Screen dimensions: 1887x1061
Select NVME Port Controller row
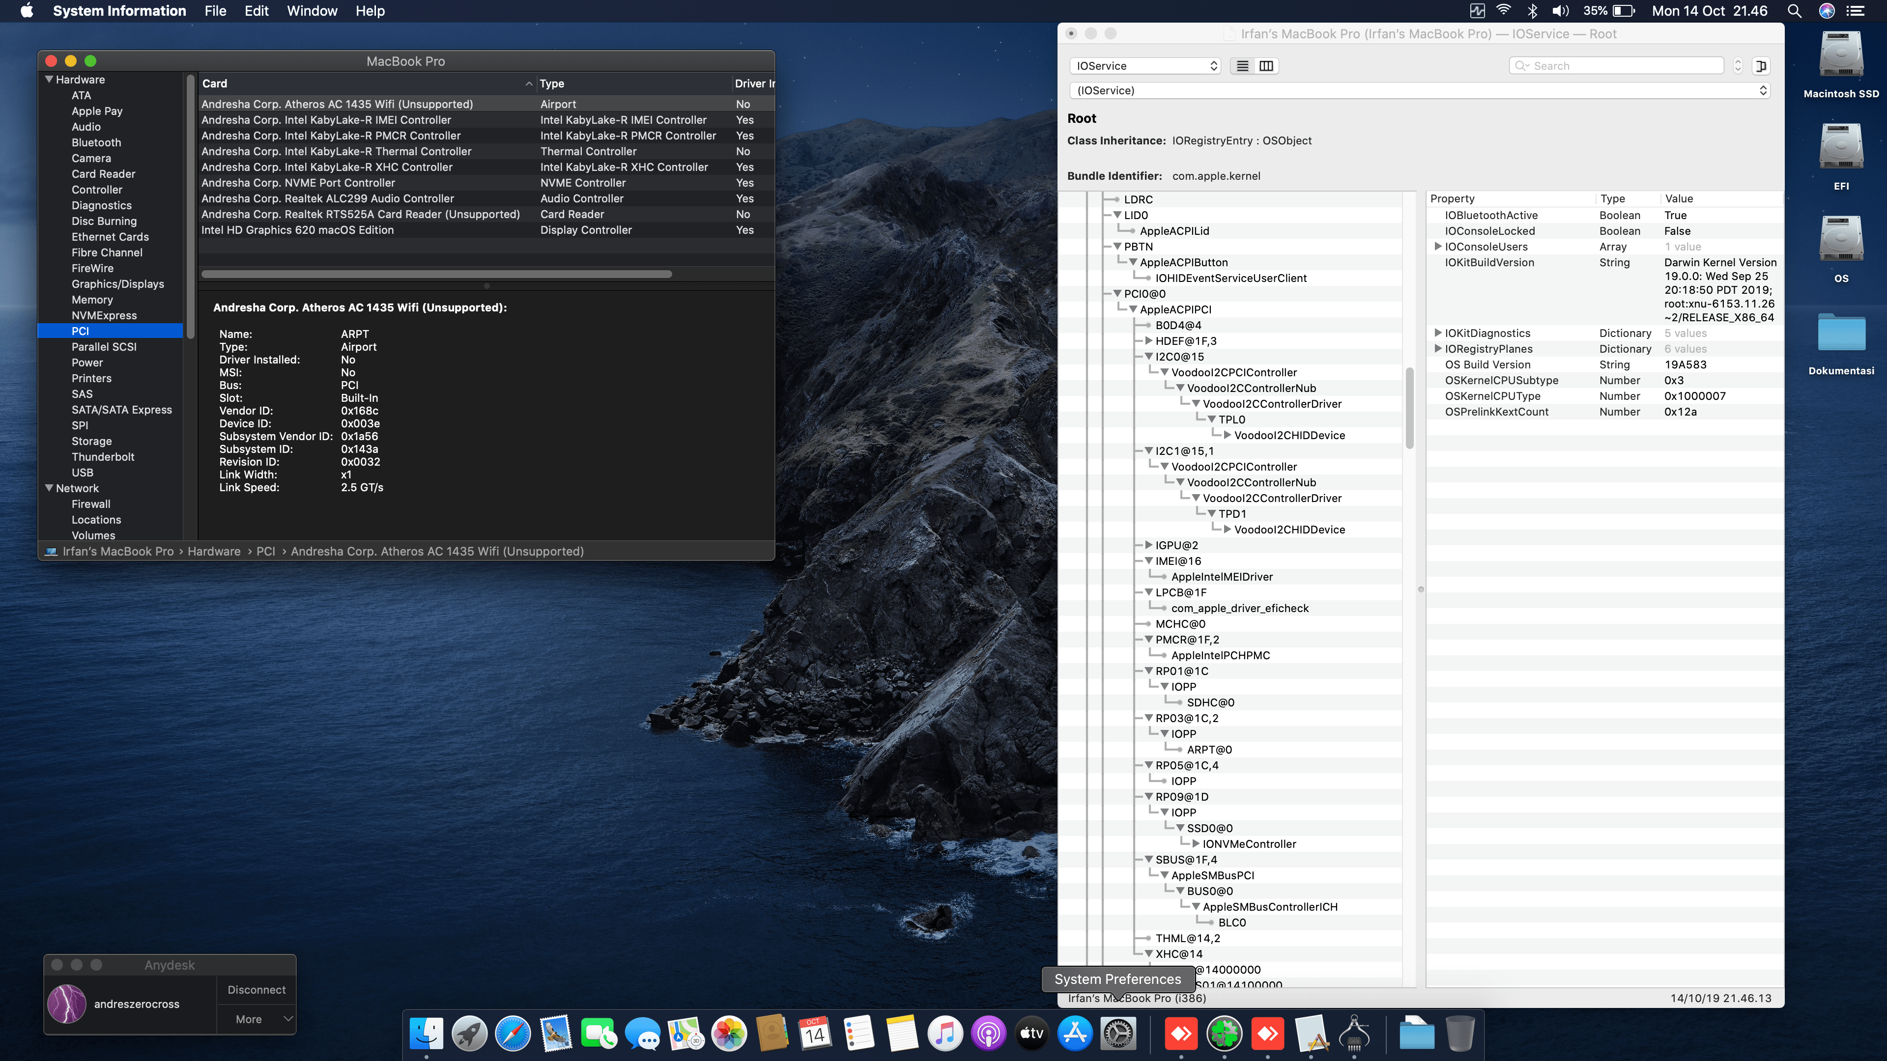point(486,183)
